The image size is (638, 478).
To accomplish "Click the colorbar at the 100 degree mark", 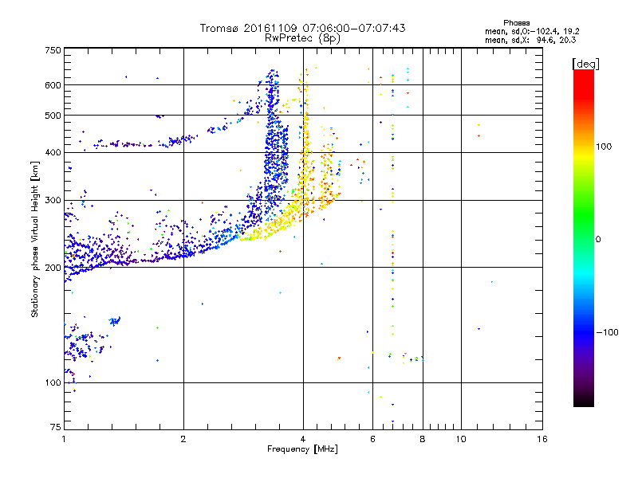I will 584,147.
